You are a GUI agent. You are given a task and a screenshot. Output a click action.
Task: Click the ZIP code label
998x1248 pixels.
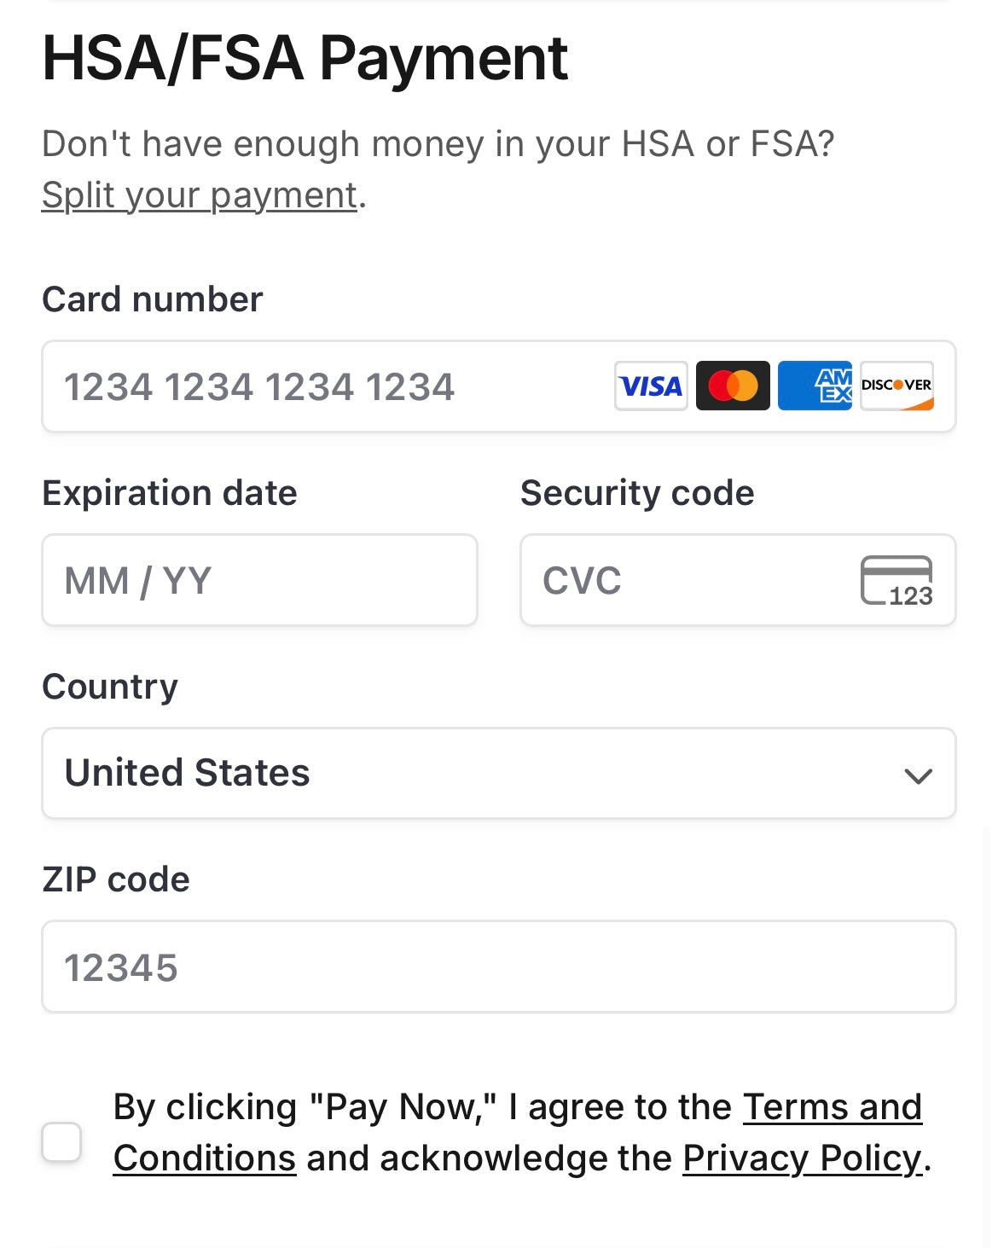click(116, 879)
